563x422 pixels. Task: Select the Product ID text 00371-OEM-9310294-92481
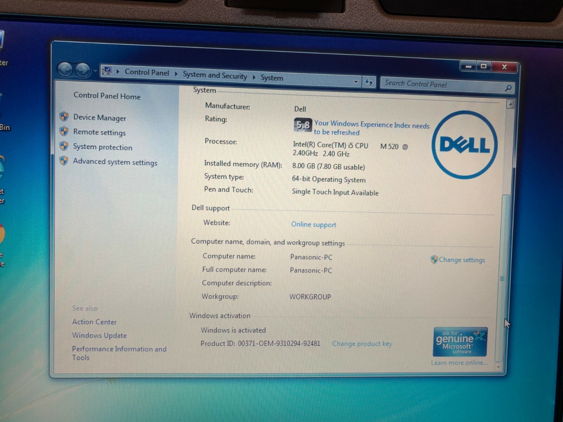click(279, 343)
